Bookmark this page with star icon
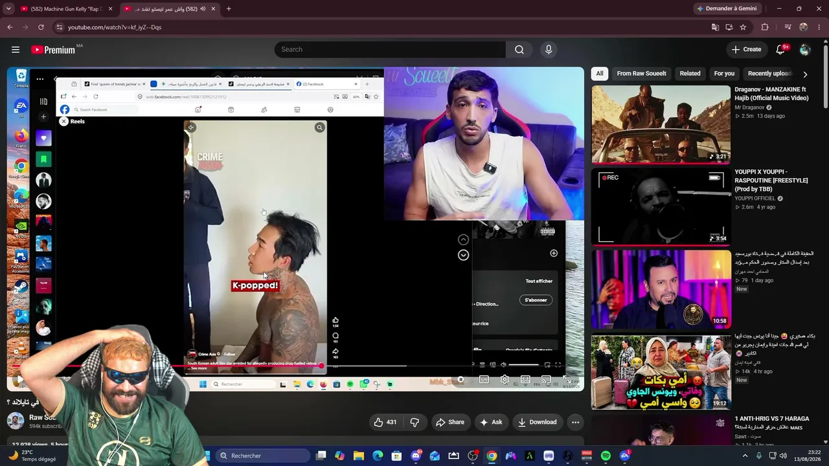Viewport: 829px width, 466px height. tap(743, 27)
